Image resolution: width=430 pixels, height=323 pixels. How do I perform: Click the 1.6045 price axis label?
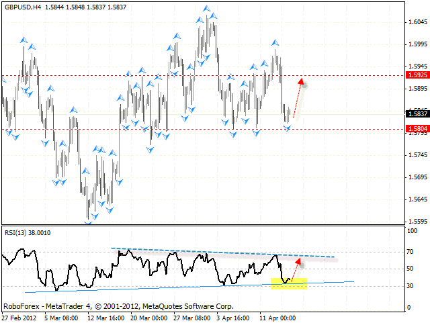coord(418,22)
